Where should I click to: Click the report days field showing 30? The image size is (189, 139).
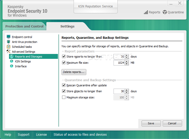tap(119, 57)
